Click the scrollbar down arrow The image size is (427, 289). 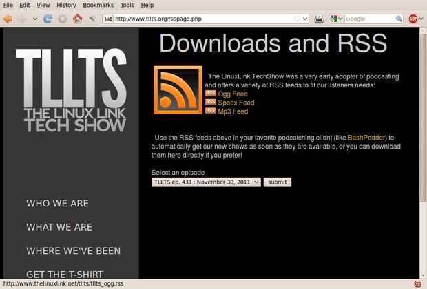point(423,276)
